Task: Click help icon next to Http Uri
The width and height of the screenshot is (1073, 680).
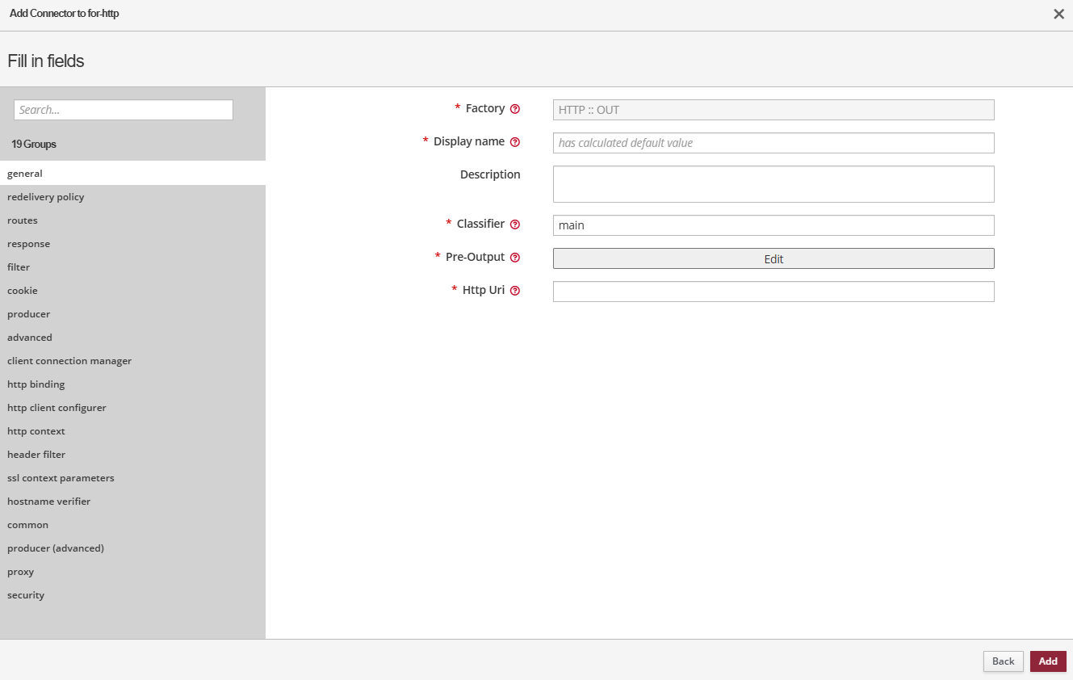Action: [x=515, y=291]
